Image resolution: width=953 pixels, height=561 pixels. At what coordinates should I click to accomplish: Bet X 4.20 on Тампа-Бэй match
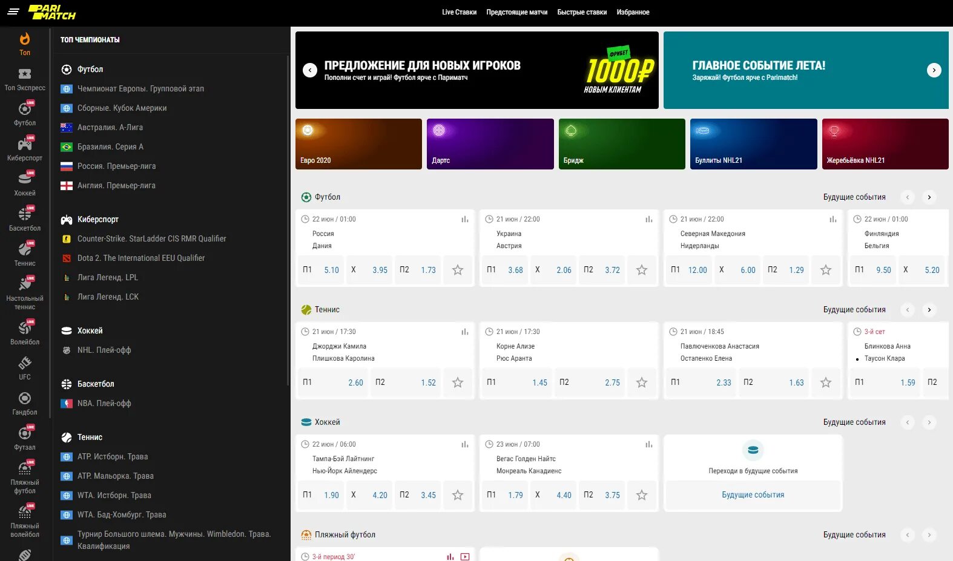click(x=369, y=495)
